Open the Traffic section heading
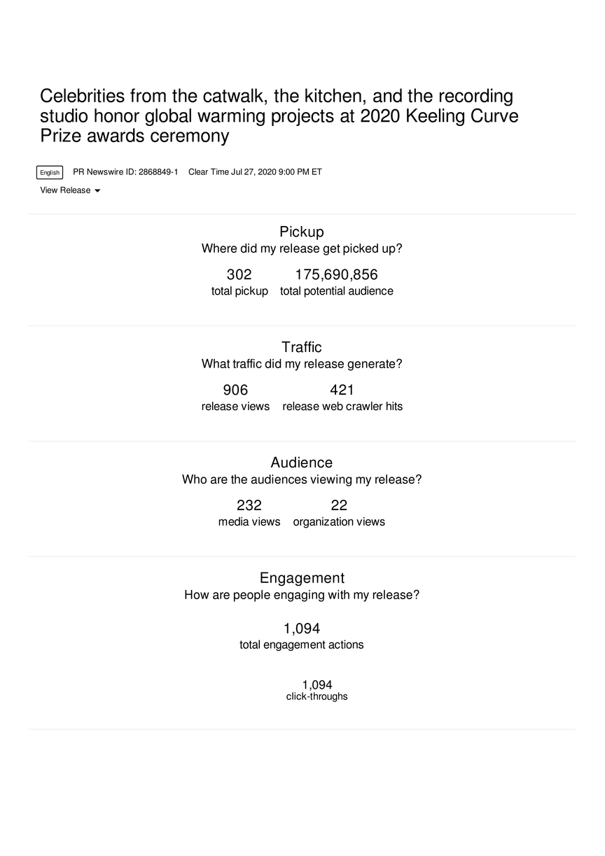The image size is (605, 856). pos(302,347)
